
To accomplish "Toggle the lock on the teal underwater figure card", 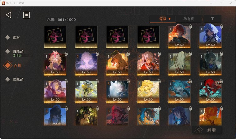I will [x=190, y=81].
